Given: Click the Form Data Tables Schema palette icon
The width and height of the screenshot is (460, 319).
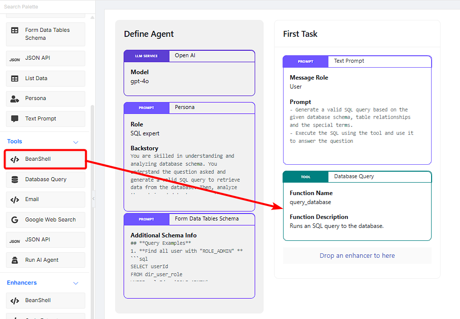Looking at the screenshot, I should tap(14, 30).
